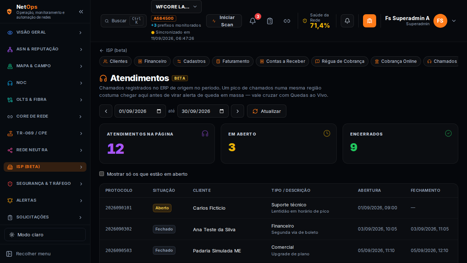Click the Rede Neutra share icon
This screenshot has height=263, width=467.
[10, 150]
